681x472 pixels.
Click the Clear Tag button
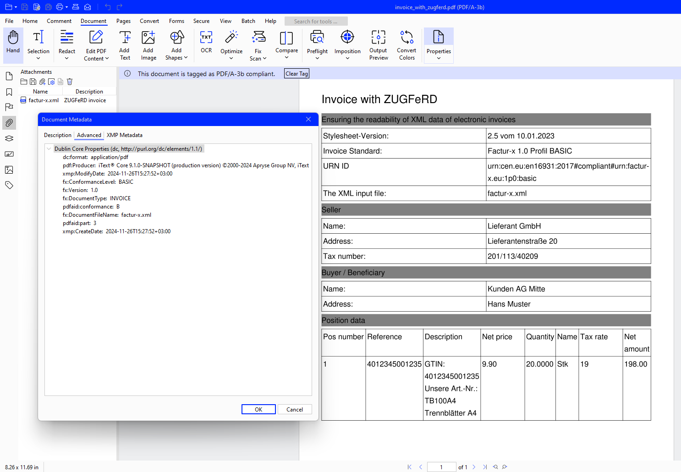296,73
